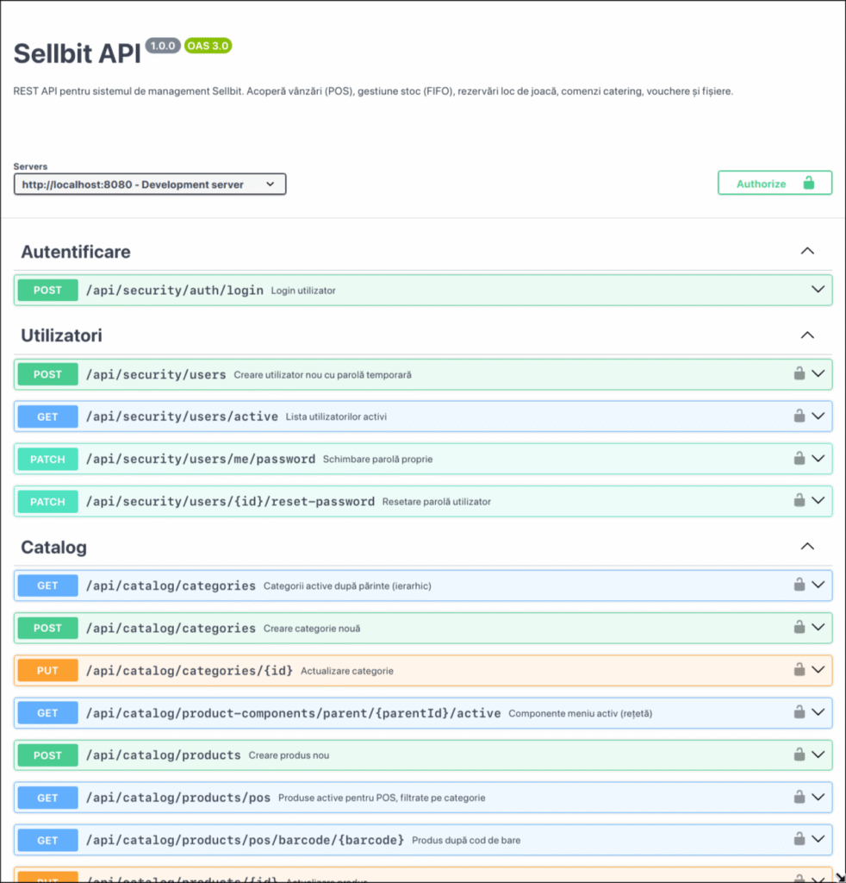Collapse the Catalog section chevron
This screenshot has width=846, height=883.
[x=807, y=546]
